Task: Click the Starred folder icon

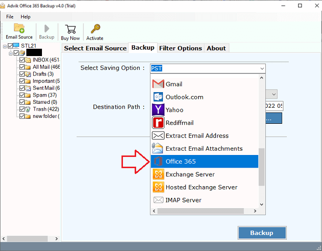Action: coord(28,102)
